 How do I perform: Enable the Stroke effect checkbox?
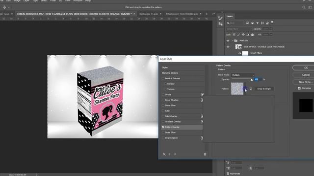point(163,94)
